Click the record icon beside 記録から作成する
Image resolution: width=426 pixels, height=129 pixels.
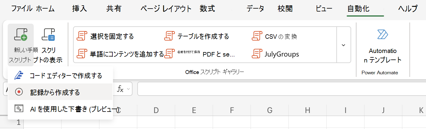click(x=19, y=92)
